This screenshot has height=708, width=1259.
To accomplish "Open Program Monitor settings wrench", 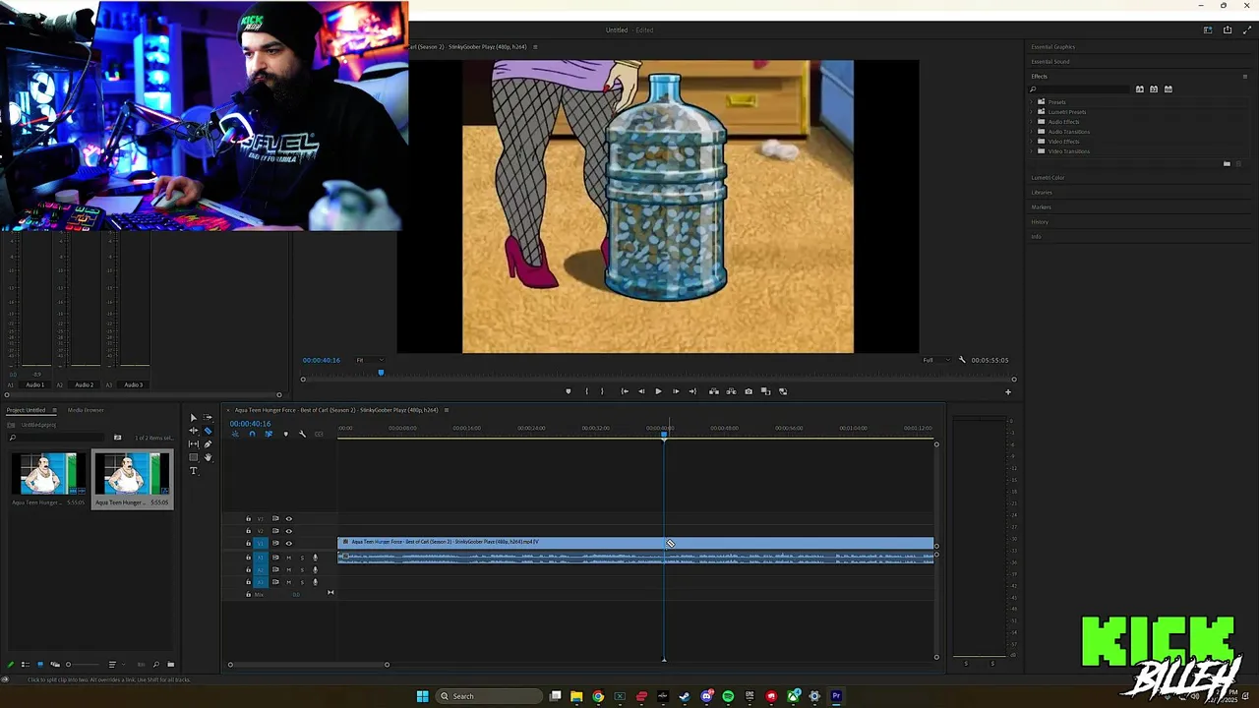I will point(962,360).
